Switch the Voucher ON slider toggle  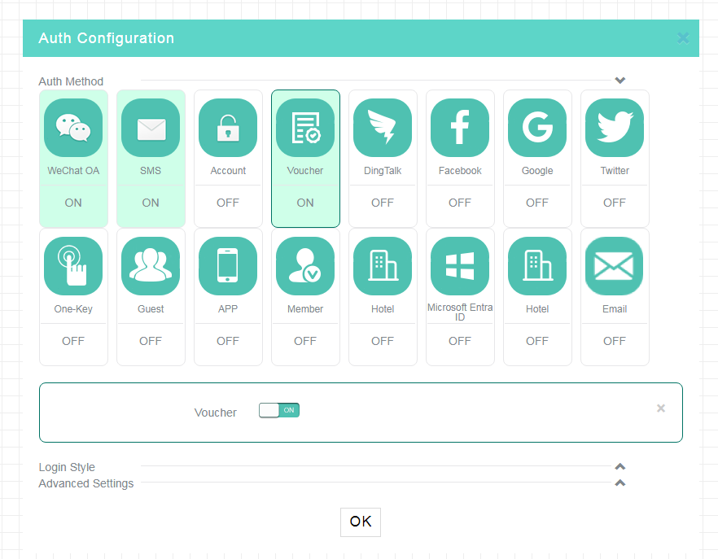(279, 410)
